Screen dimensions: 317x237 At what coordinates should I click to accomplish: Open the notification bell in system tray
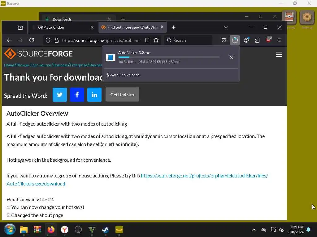(x=309, y=230)
